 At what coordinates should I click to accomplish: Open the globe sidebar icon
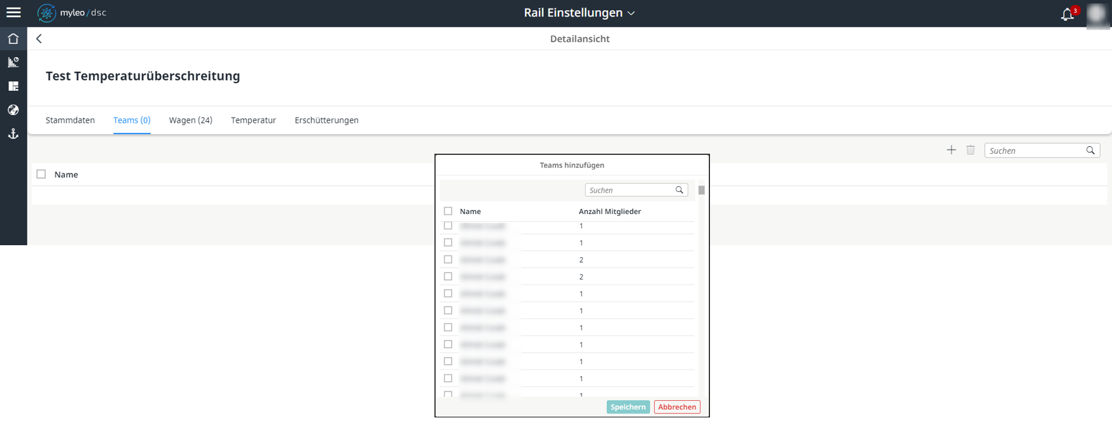pyautogui.click(x=13, y=110)
